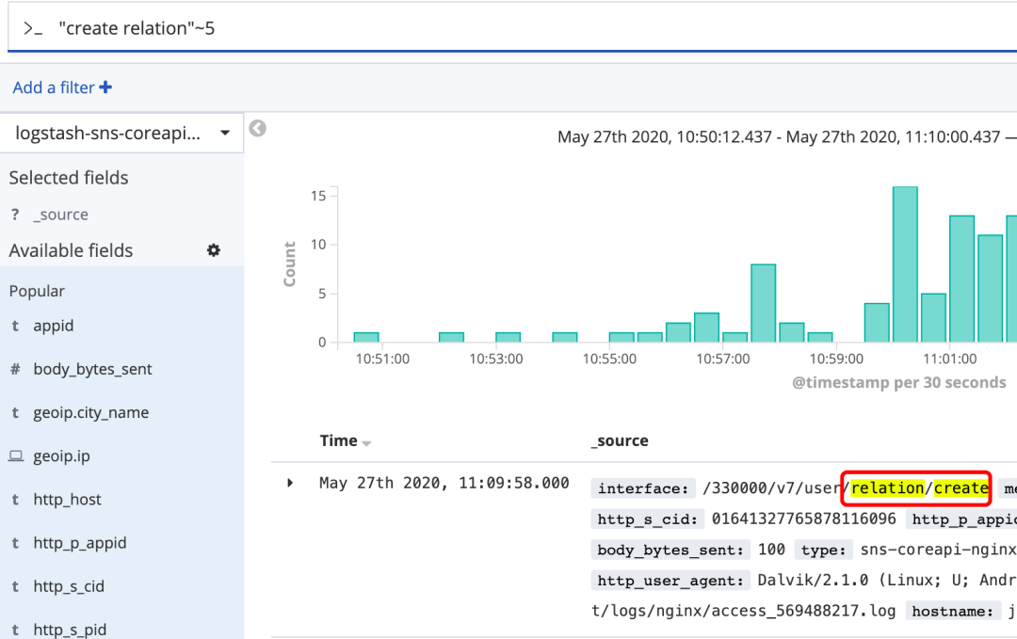Click the question mark icon beside _source
The image size is (1017, 639).
click(x=15, y=215)
